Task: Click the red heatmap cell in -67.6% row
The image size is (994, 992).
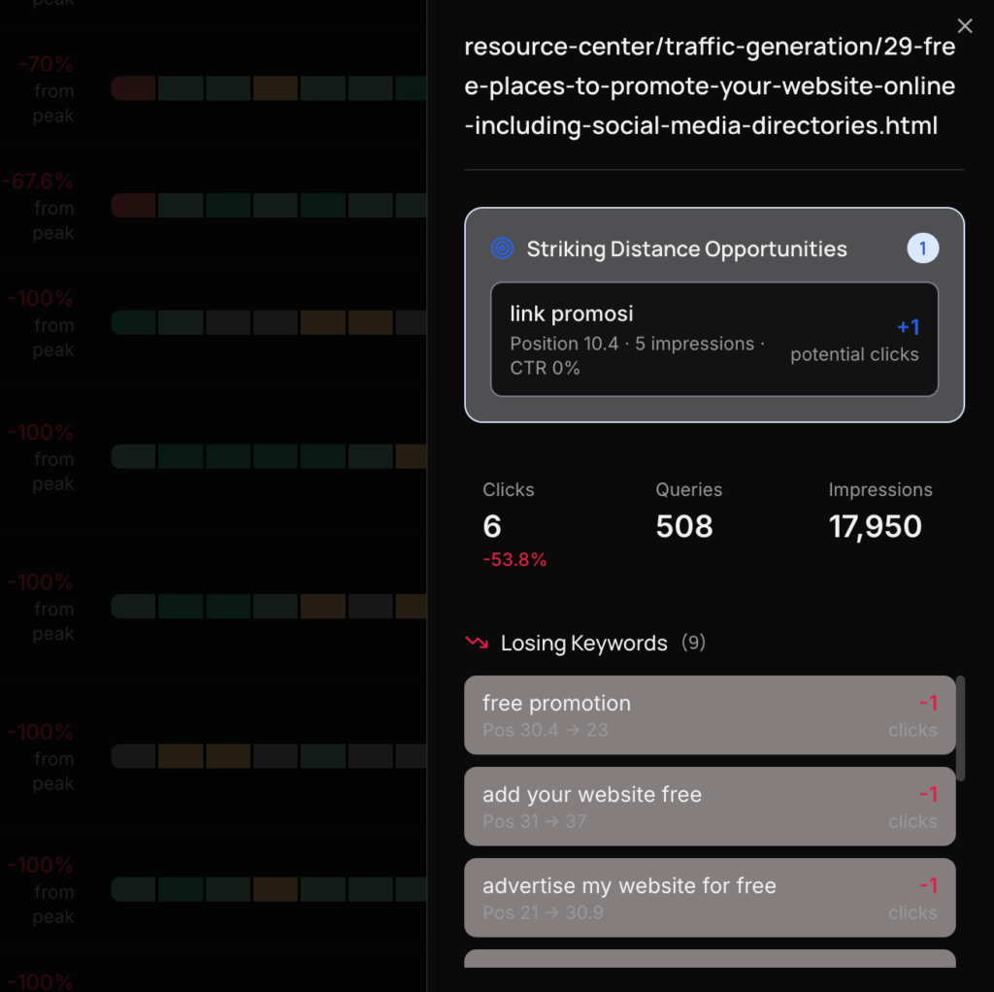Action: pyautogui.click(x=134, y=206)
